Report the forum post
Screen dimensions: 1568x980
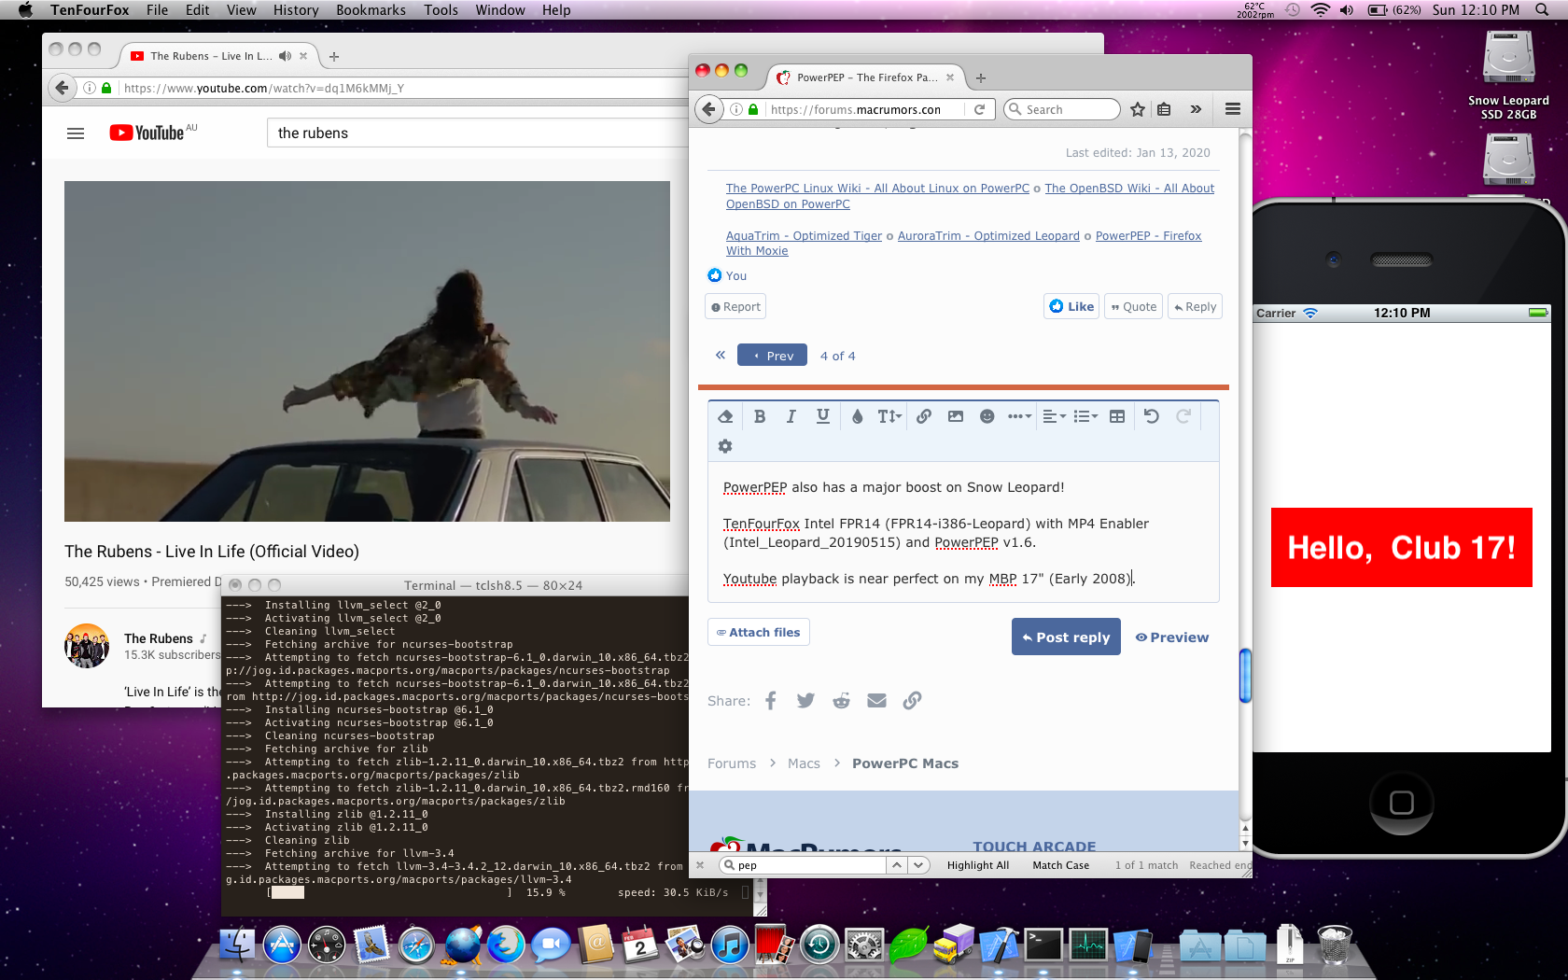(735, 306)
